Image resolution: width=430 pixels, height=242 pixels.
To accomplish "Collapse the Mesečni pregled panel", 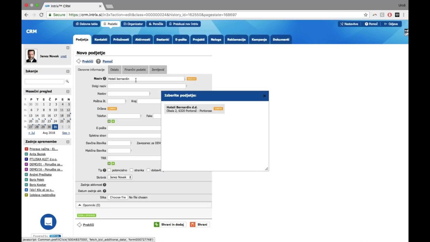I will [68, 91].
